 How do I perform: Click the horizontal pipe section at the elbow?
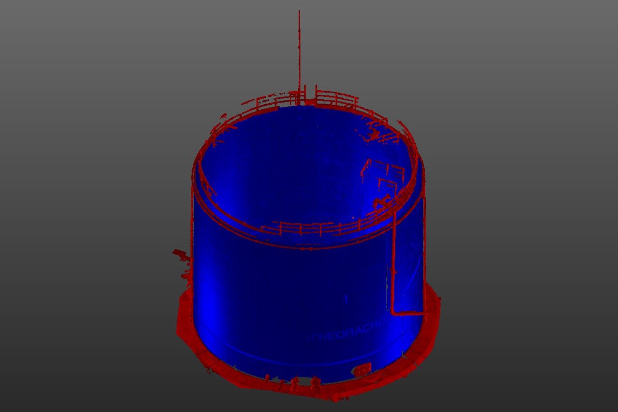tap(410, 313)
